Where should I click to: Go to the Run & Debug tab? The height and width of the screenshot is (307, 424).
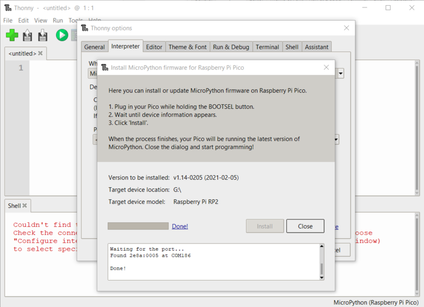tap(231, 47)
